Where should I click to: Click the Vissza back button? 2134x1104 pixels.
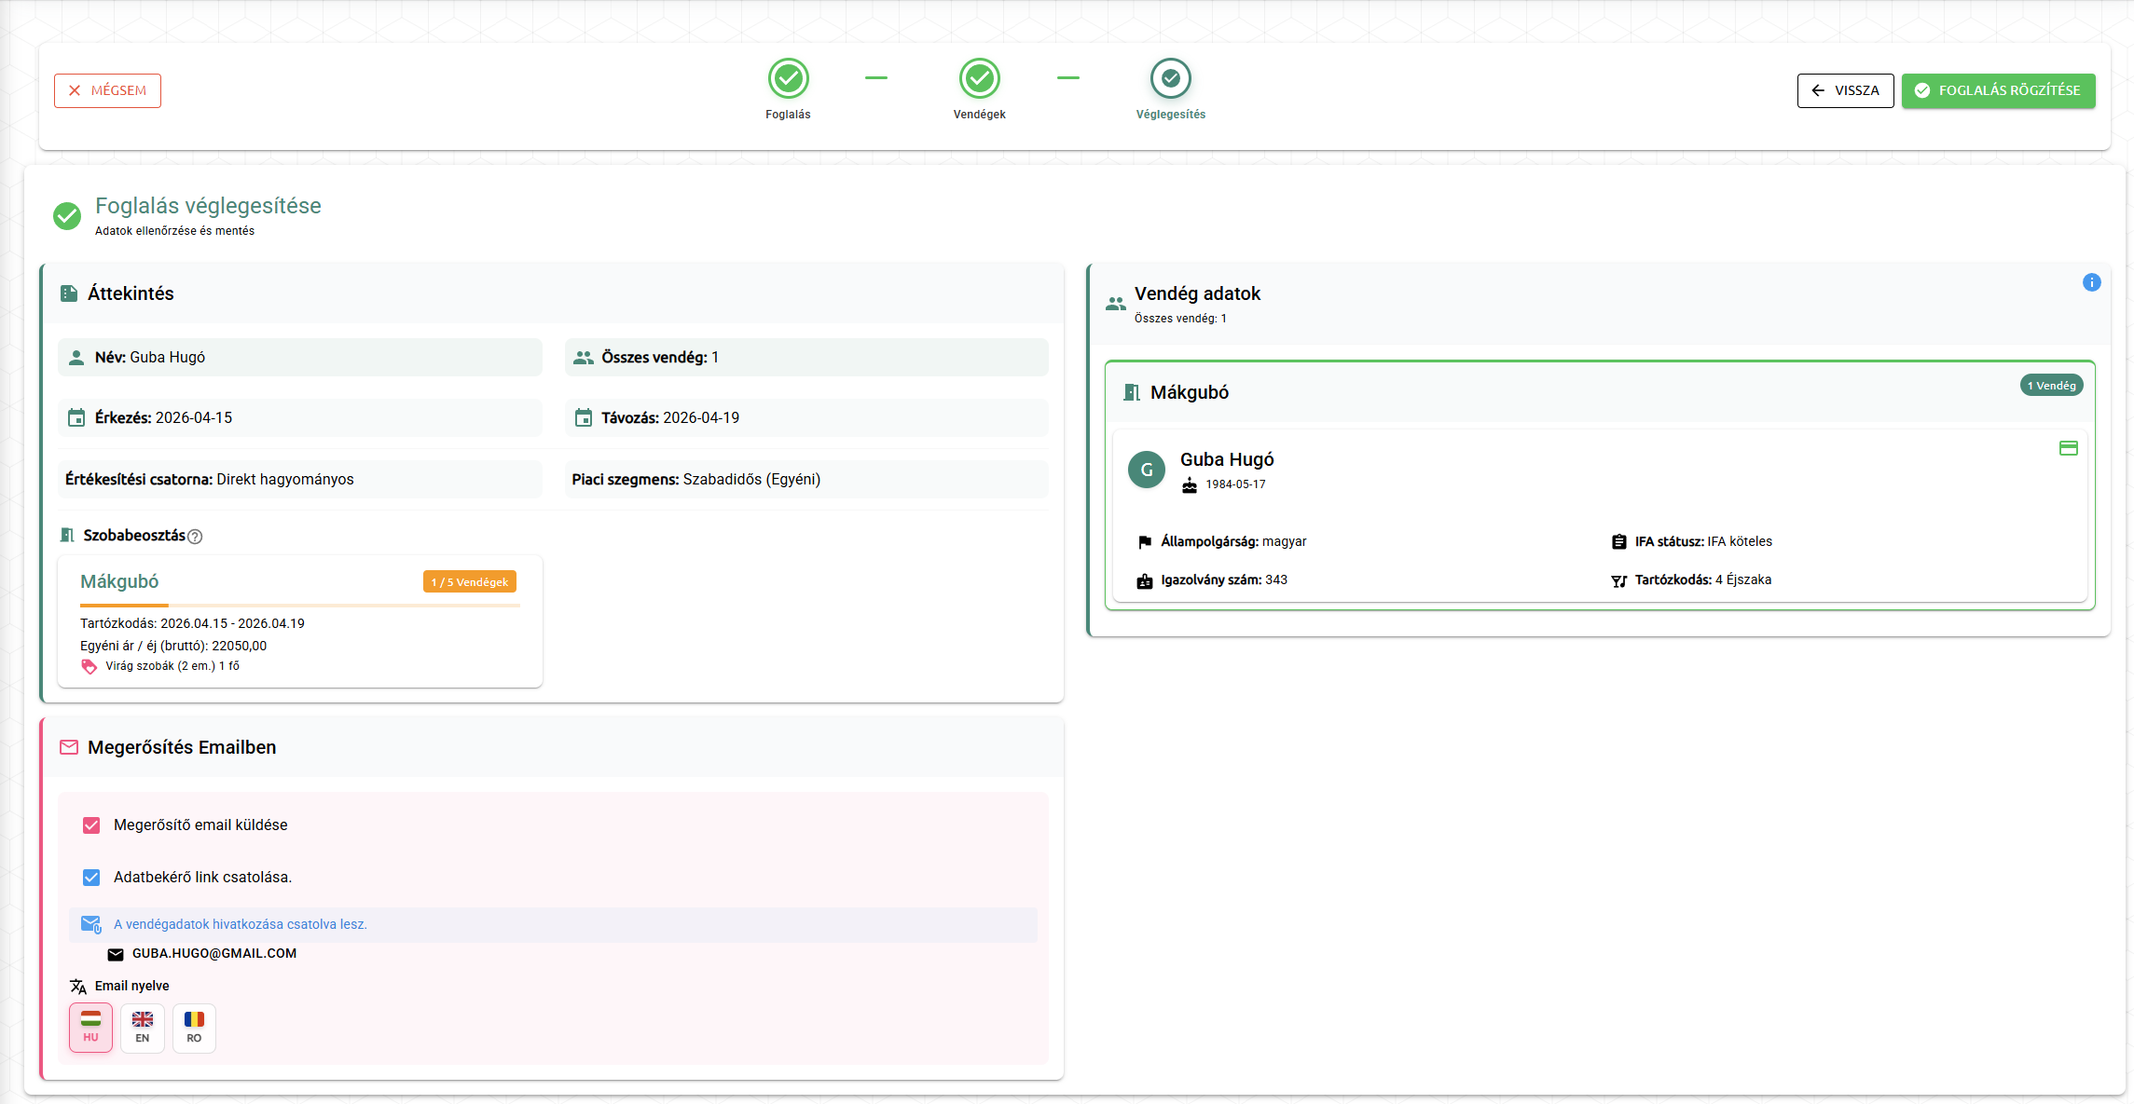[x=1844, y=90]
